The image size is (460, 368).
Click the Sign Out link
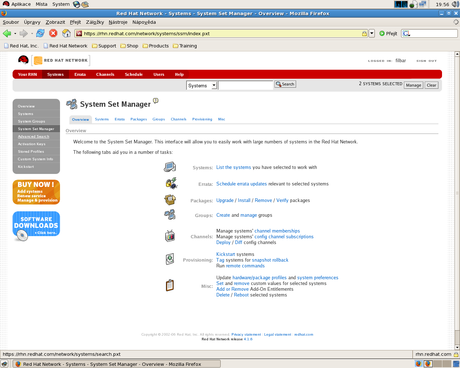click(x=426, y=61)
